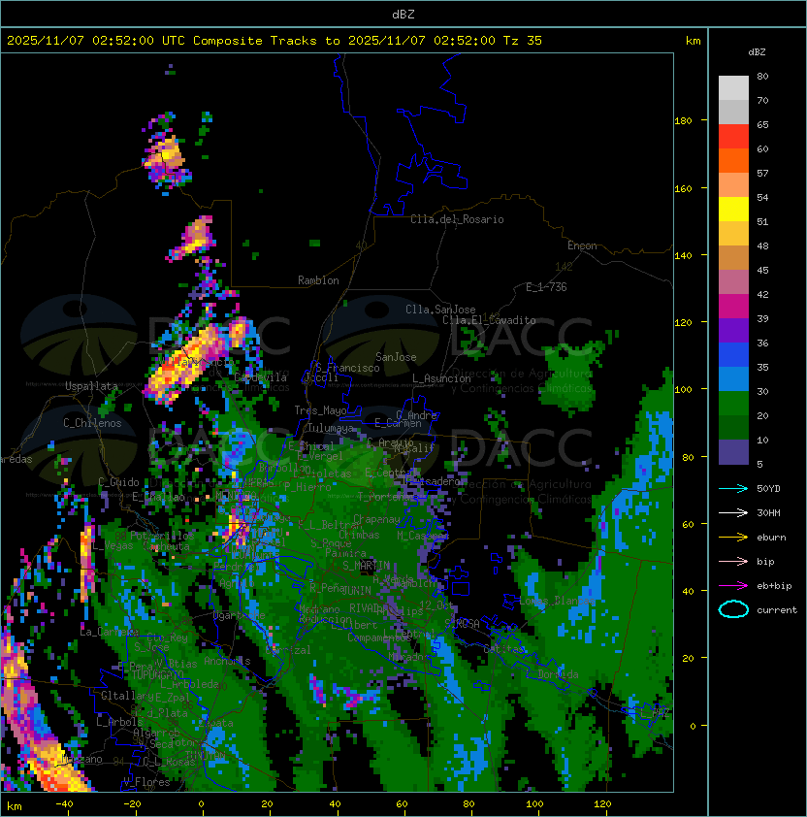Viewport: 807px width, 817px height.
Task: Click the white 30HM arrow icon
Action: pyautogui.click(x=733, y=513)
